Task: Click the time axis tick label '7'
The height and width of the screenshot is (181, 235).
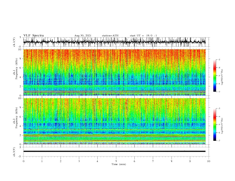Action: click(153, 161)
